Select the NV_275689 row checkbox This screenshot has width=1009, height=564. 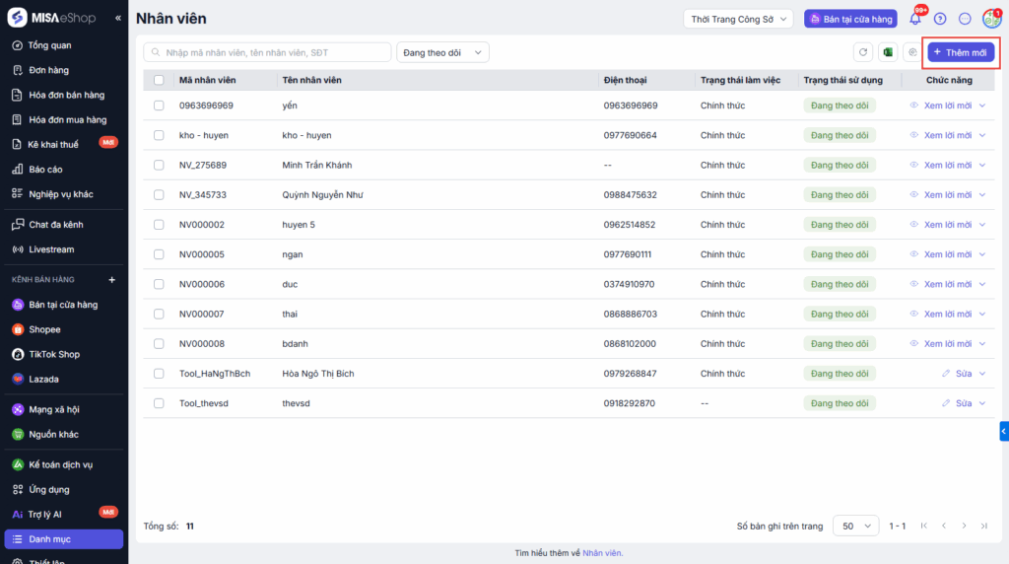pyautogui.click(x=159, y=165)
